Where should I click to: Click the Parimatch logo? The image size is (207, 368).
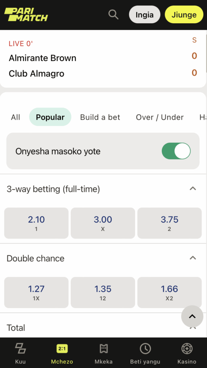coord(26,14)
